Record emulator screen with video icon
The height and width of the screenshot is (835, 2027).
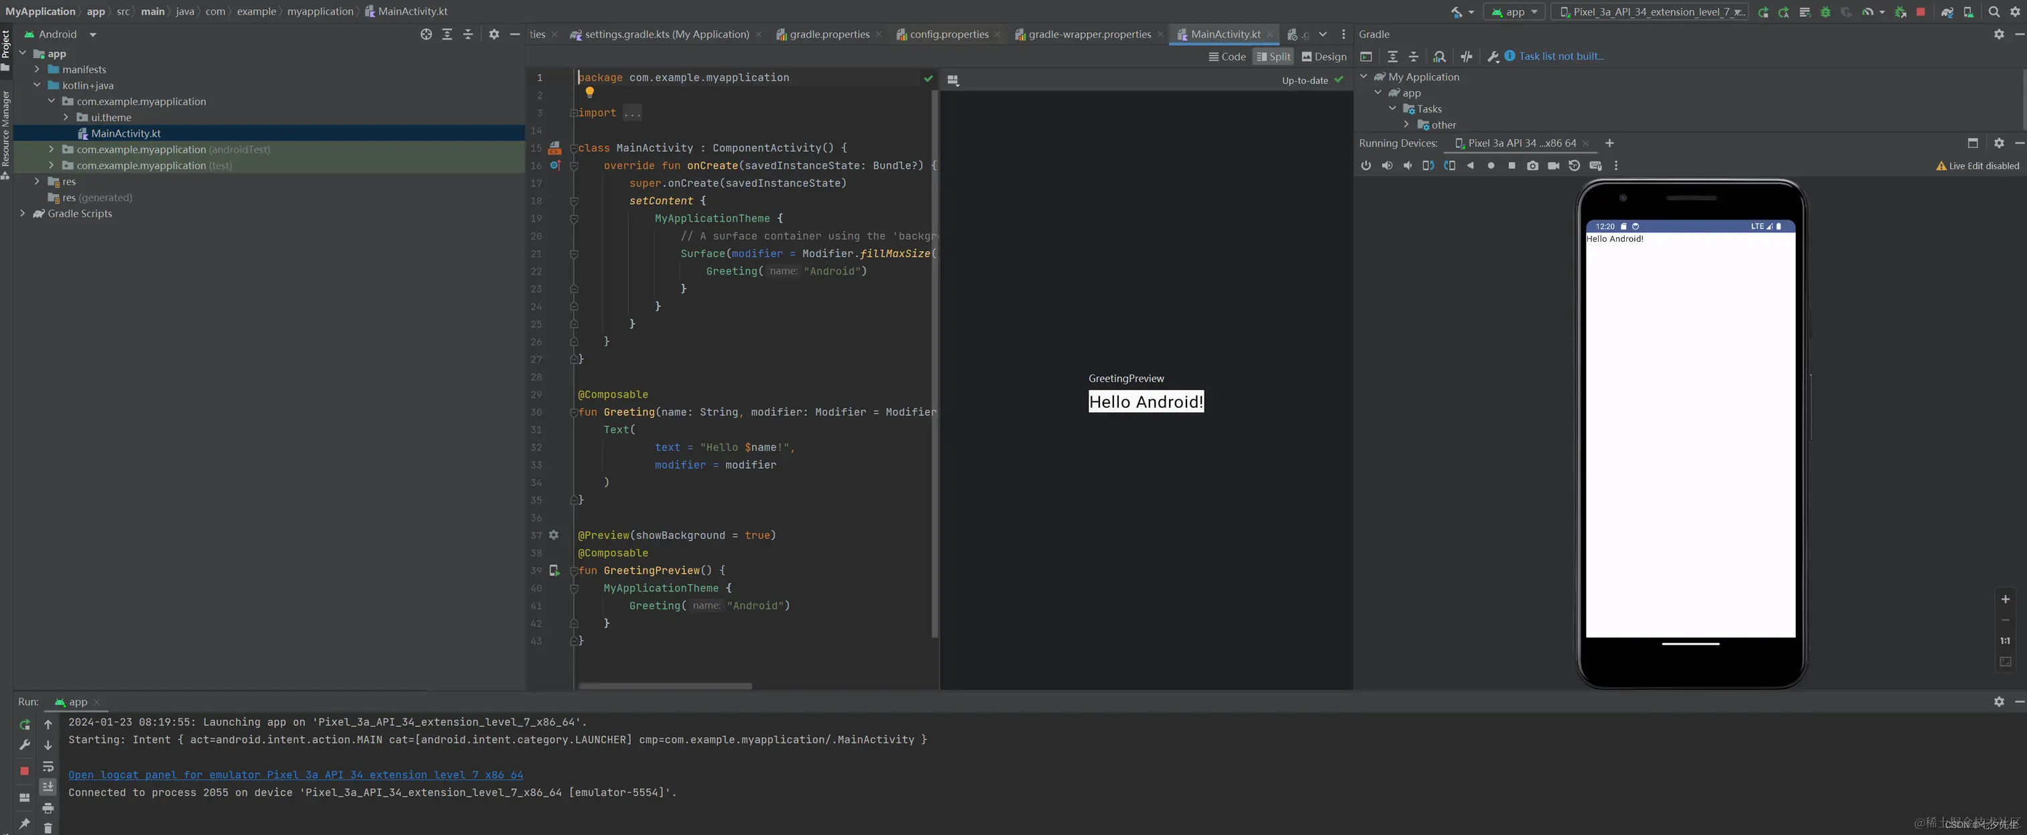(1553, 166)
